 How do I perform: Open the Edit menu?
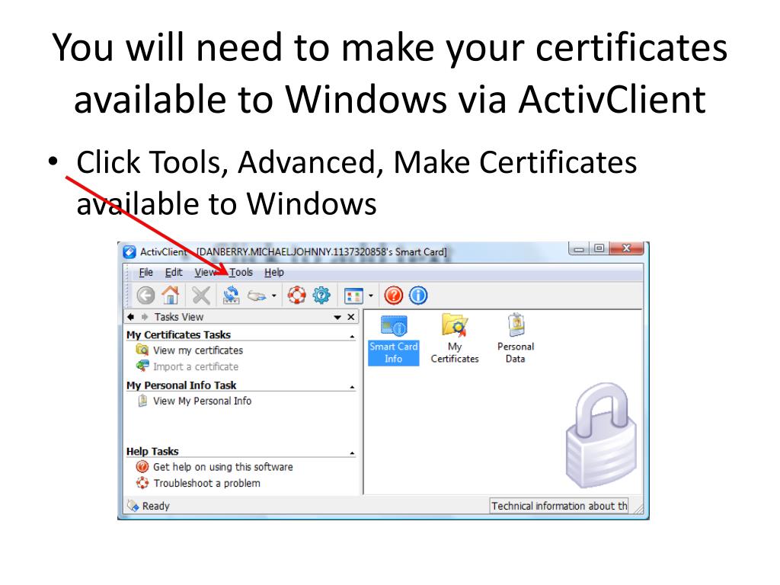click(174, 272)
